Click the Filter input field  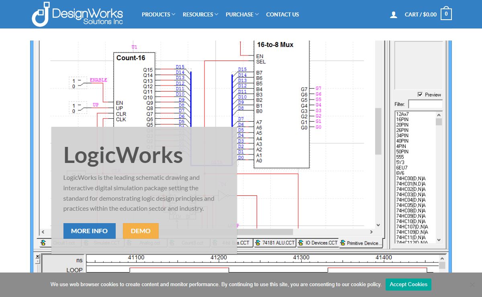click(425, 104)
